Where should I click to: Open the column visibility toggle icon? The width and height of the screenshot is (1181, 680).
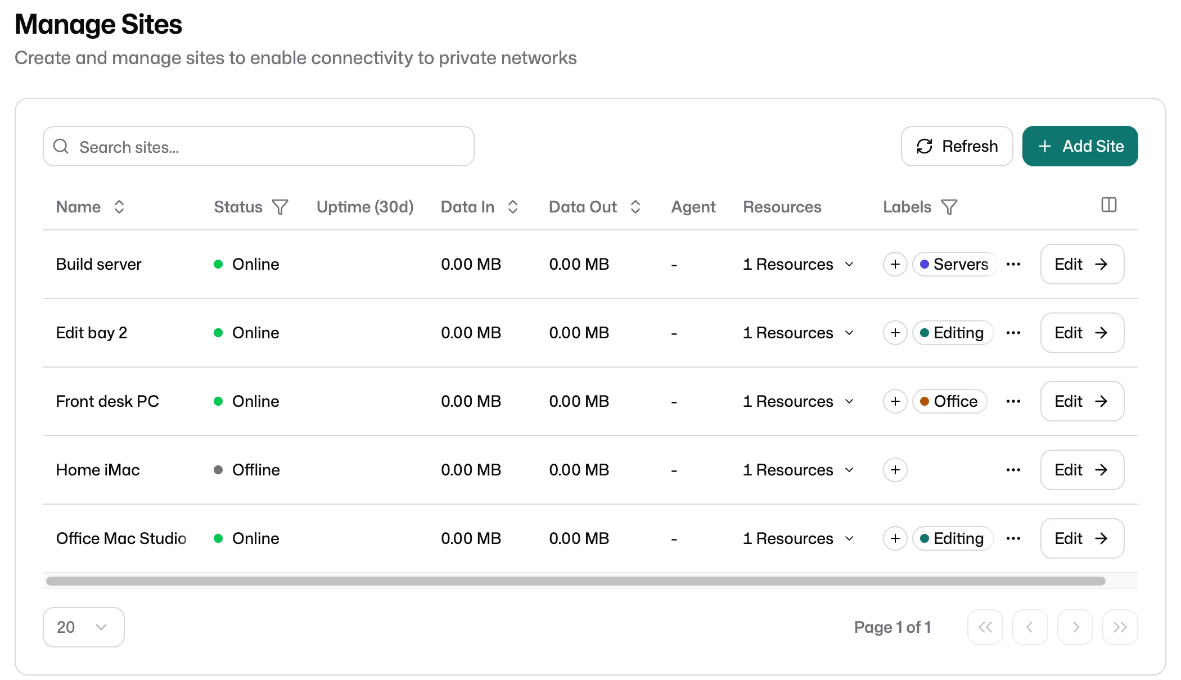point(1108,205)
